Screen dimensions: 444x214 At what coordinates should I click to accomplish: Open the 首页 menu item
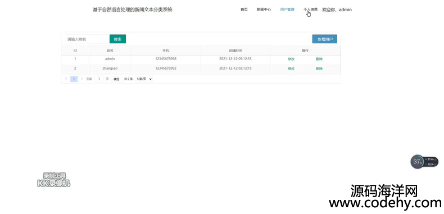244,10
